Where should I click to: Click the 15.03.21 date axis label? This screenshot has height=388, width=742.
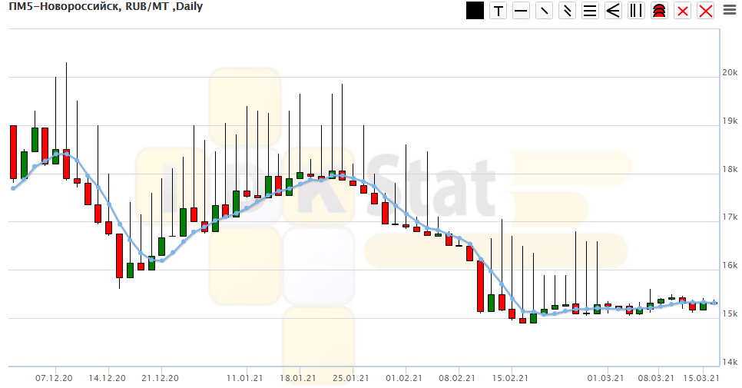[x=701, y=378]
